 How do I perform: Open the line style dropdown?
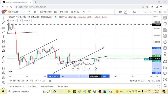pos(140,12)
